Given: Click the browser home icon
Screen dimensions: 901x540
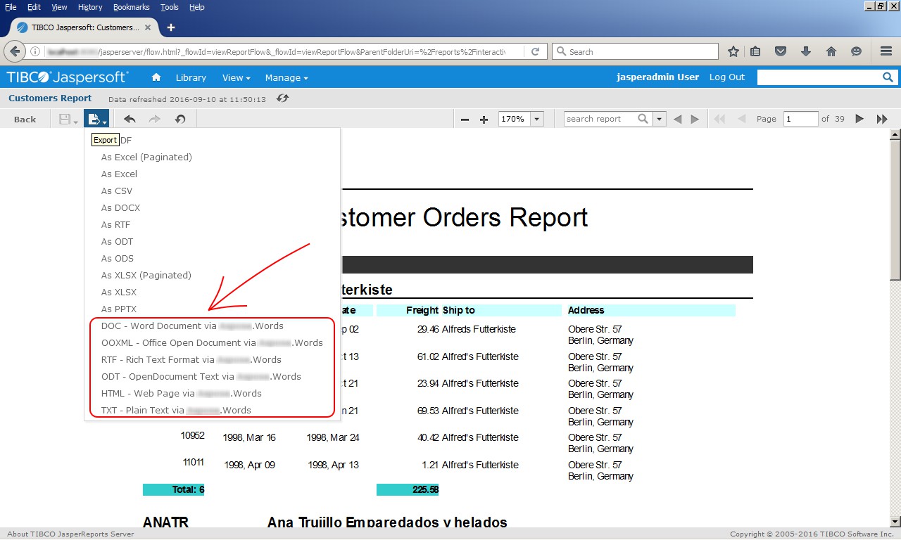Looking at the screenshot, I should tap(831, 51).
